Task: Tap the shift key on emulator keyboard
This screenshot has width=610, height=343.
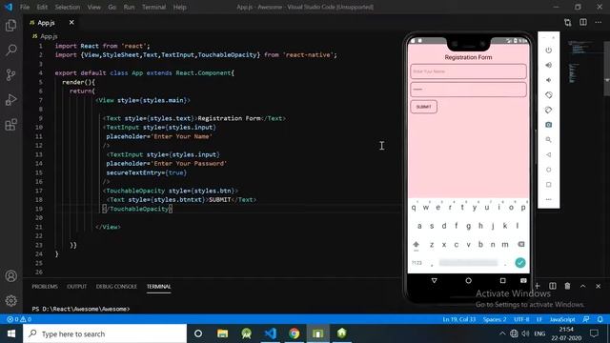Action: coord(416,245)
